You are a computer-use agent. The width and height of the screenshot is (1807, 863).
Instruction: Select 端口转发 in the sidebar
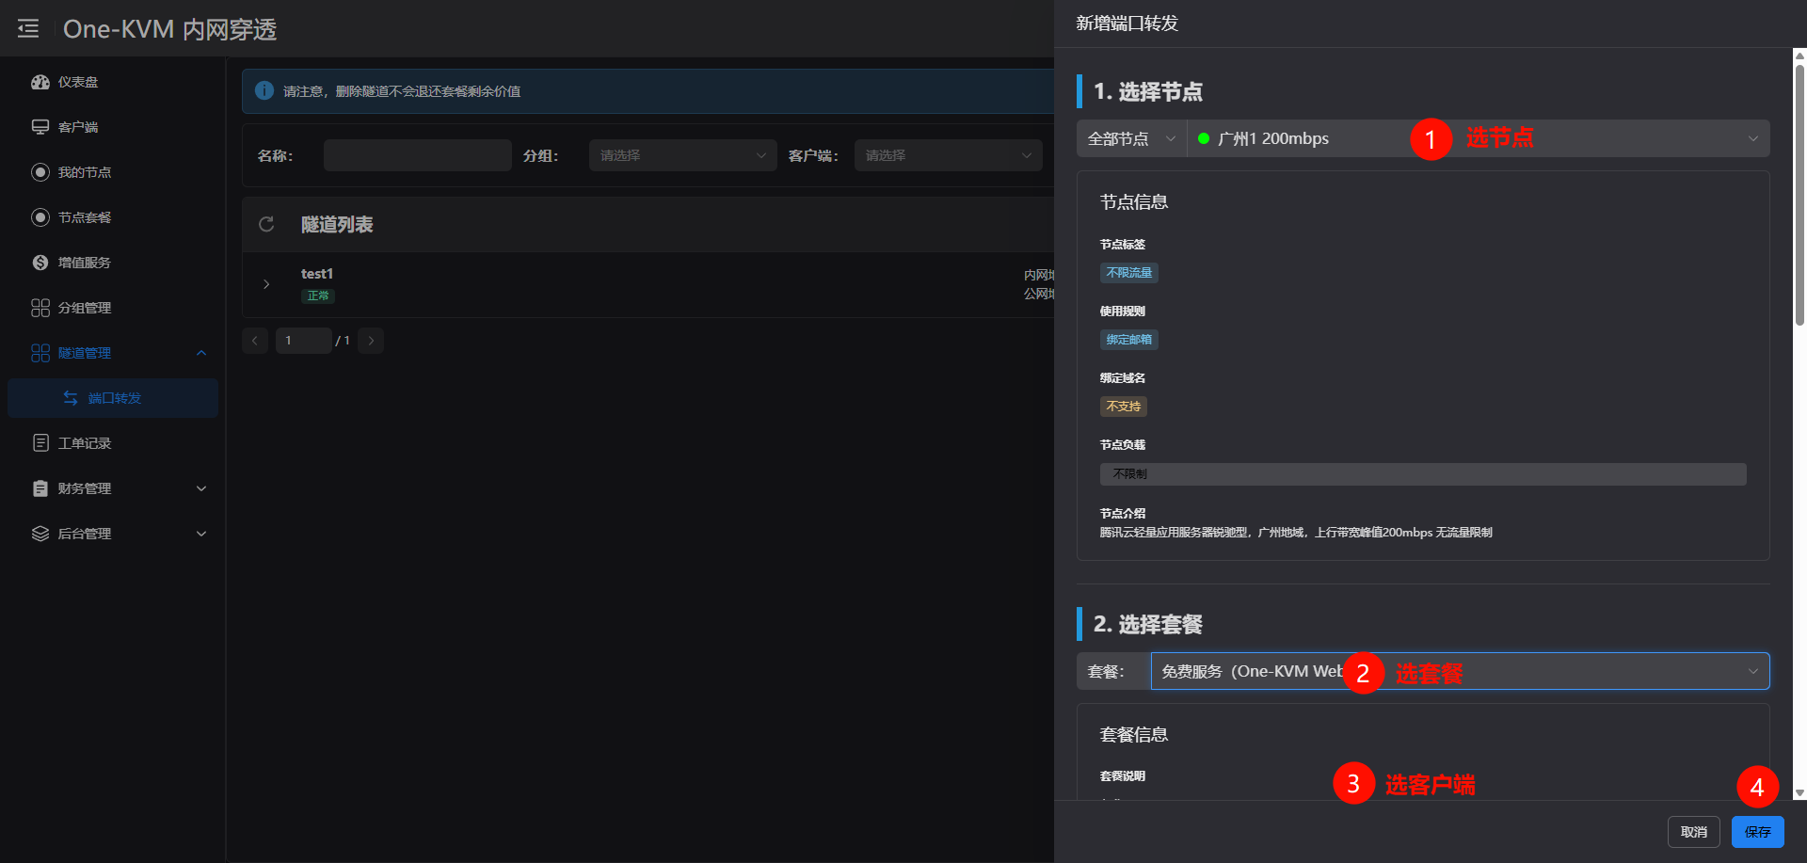point(114,398)
